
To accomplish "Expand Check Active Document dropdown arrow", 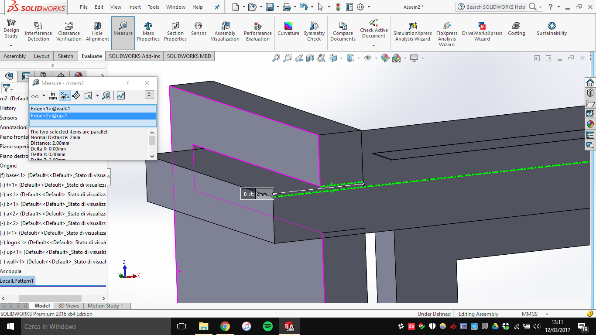I will click(x=374, y=45).
